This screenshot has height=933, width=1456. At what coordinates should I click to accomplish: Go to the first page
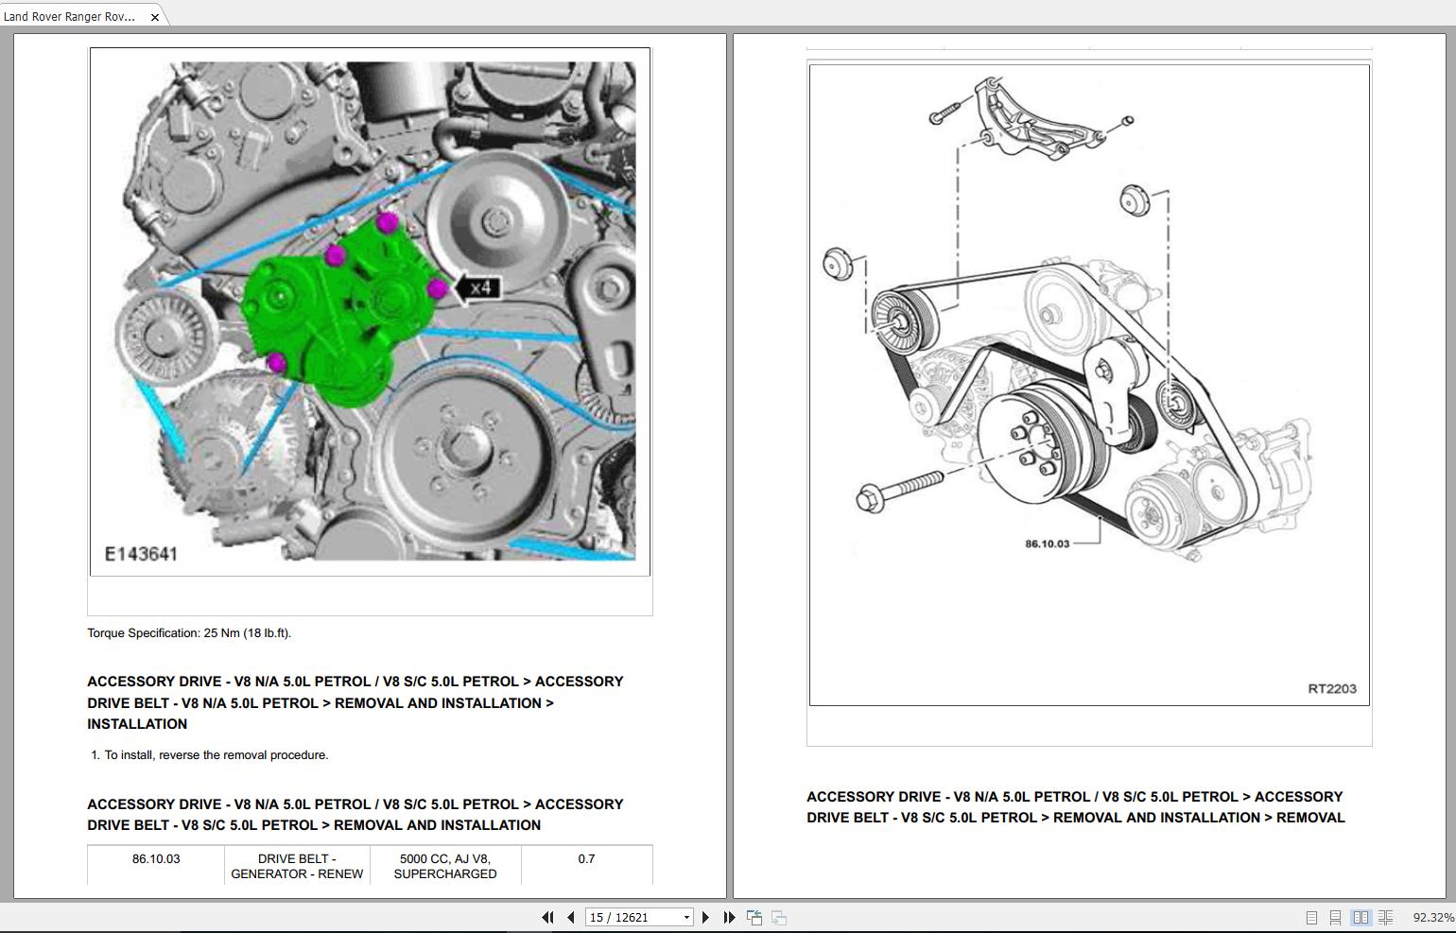coord(547,917)
